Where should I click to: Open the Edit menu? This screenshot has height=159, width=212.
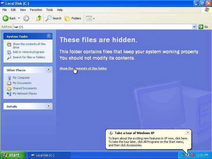[13, 10]
